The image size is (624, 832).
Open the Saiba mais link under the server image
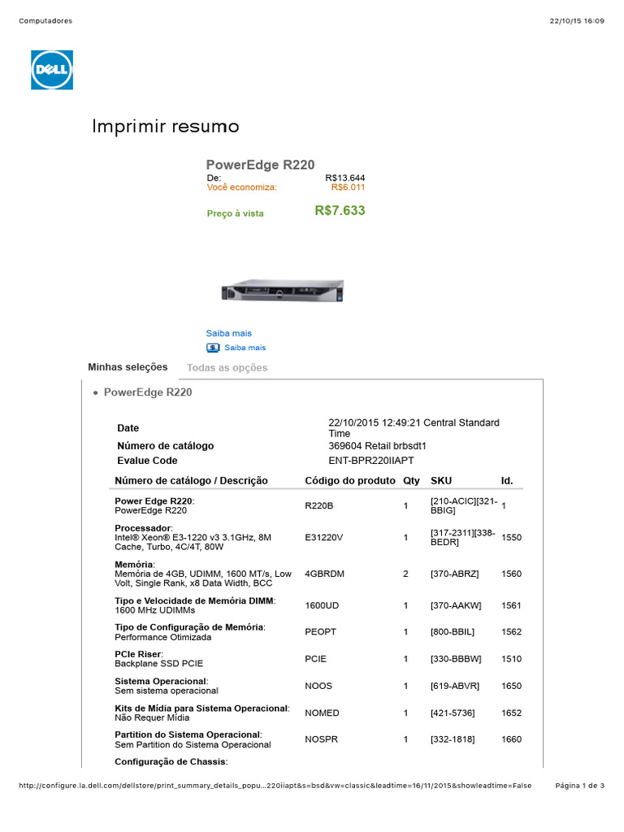pyautogui.click(x=229, y=333)
